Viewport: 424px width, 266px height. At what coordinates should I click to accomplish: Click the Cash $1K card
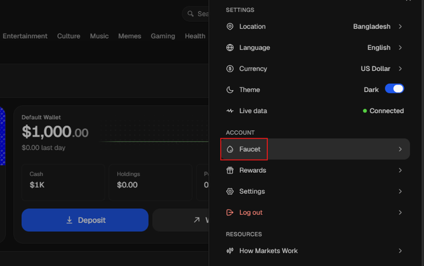click(63, 182)
